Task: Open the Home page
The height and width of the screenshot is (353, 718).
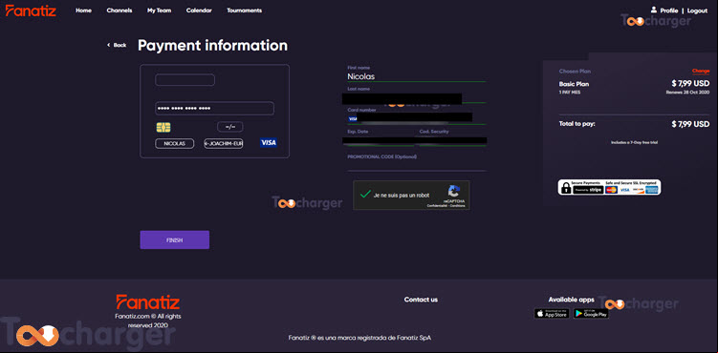Action: pyautogui.click(x=83, y=10)
